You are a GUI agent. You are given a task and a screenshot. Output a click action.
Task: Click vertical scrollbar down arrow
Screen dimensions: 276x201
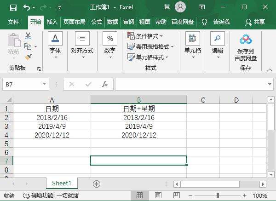click(x=271, y=174)
